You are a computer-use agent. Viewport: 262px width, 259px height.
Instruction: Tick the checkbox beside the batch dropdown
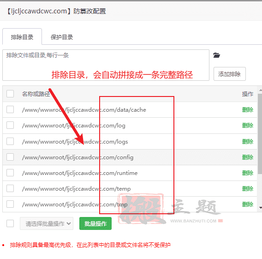coord(10,223)
